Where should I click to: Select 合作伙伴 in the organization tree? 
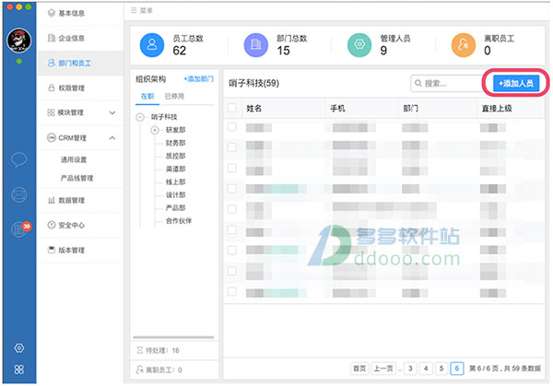[179, 221]
